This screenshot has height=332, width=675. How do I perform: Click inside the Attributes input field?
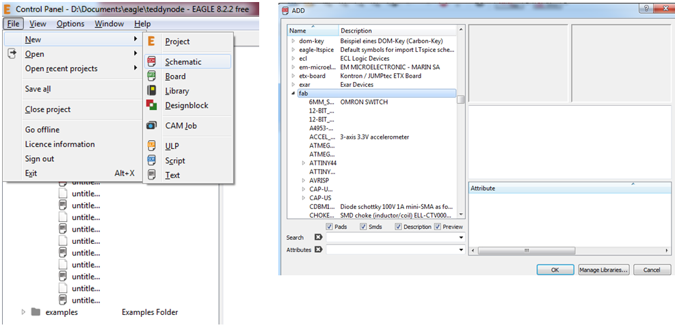[x=392, y=249]
